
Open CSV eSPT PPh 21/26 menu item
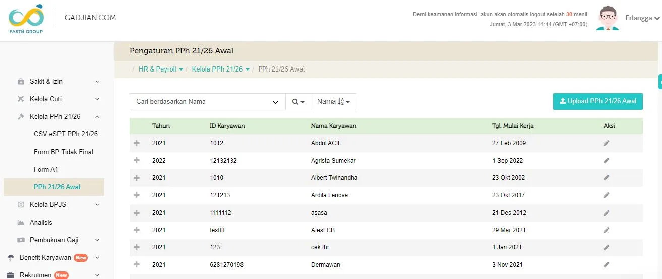[x=66, y=134]
